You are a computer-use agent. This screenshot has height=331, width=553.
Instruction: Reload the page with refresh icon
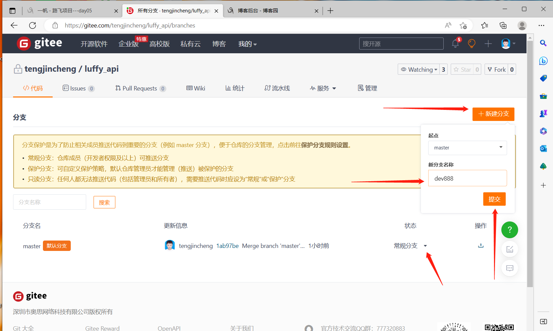coord(33,25)
